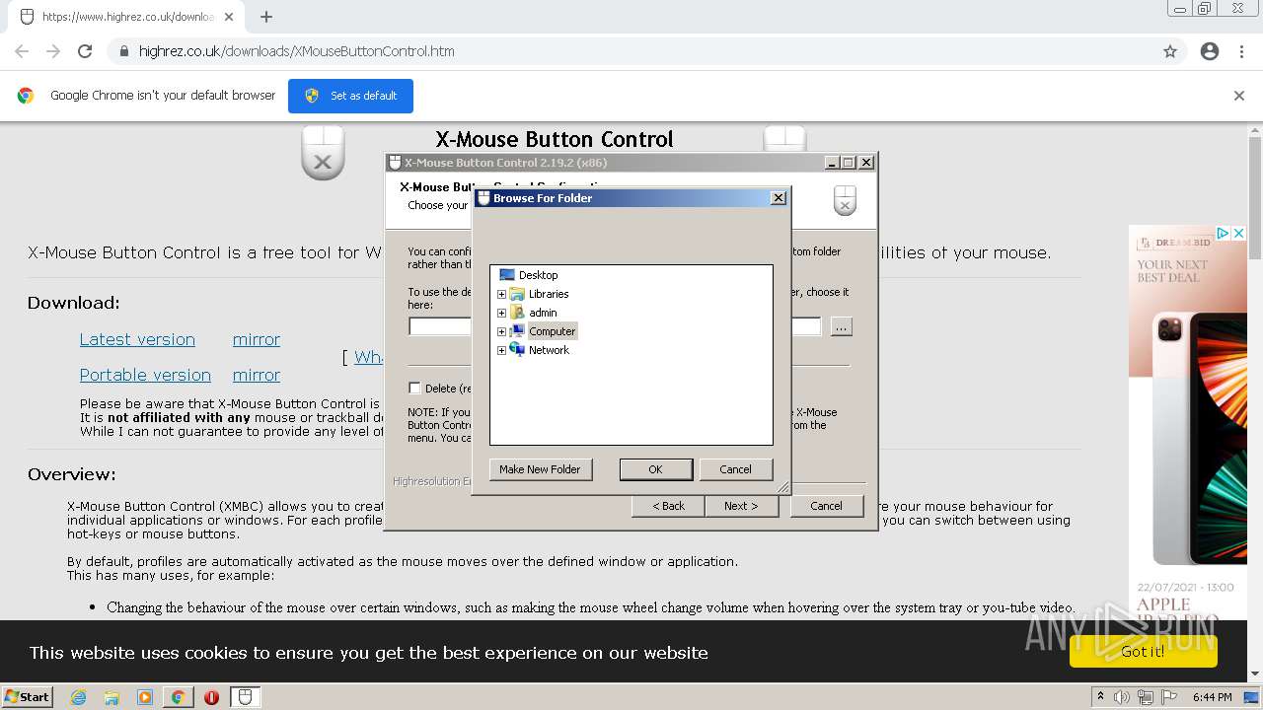
Task: Click the Chrome address bar
Action: pos(631,51)
